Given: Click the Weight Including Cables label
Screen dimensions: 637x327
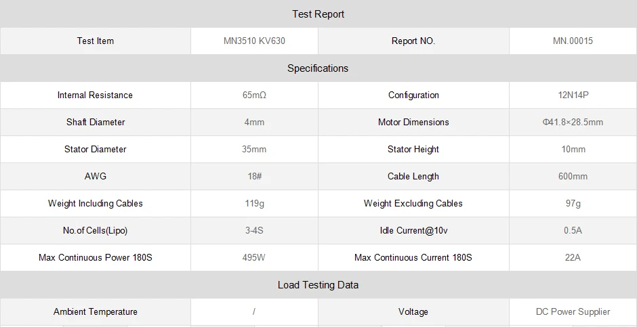Looking at the screenshot, I should pos(95,204).
